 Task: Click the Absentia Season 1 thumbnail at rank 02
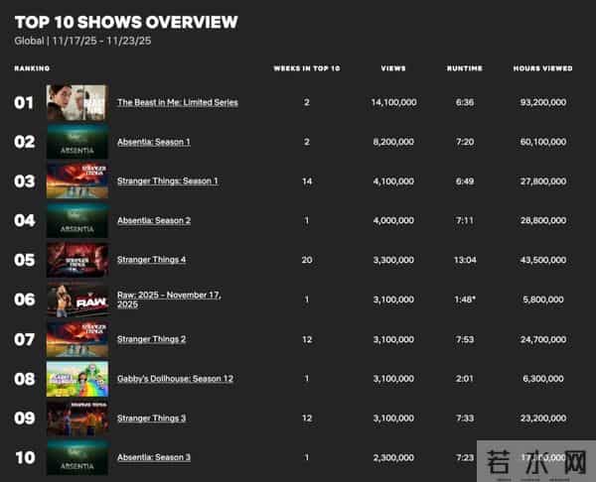pos(77,142)
